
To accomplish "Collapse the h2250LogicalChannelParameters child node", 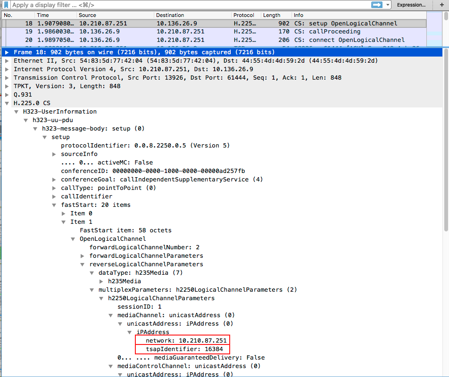I will [101, 298].
